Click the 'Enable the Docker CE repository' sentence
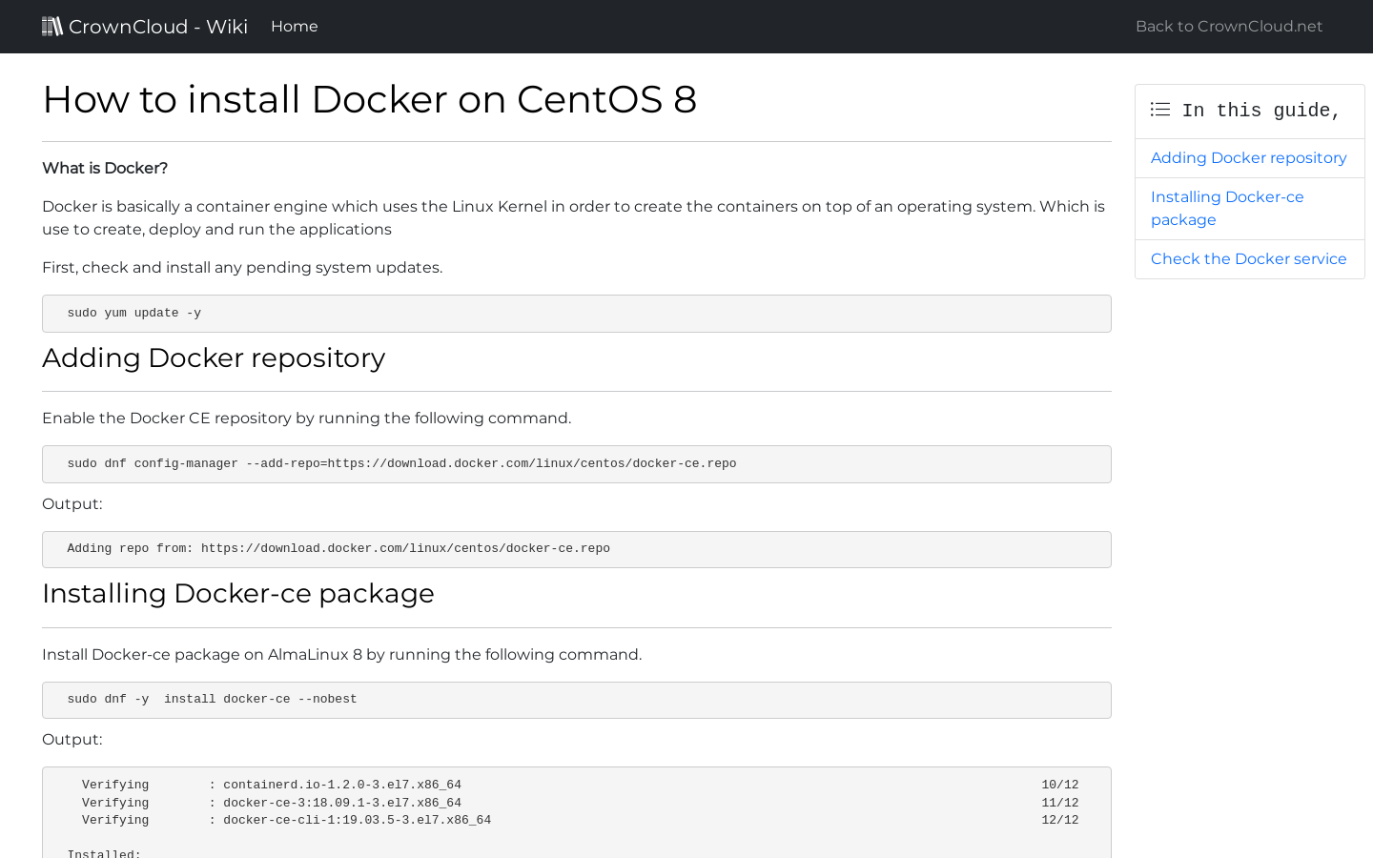This screenshot has height=858, width=1373. point(307,419)
